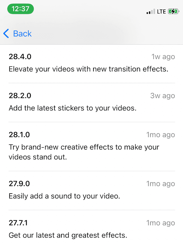Tap '1mo ago' beside version 28.1.0
Viewport: 183px width, 246px height.
click(x=161, y=135)
